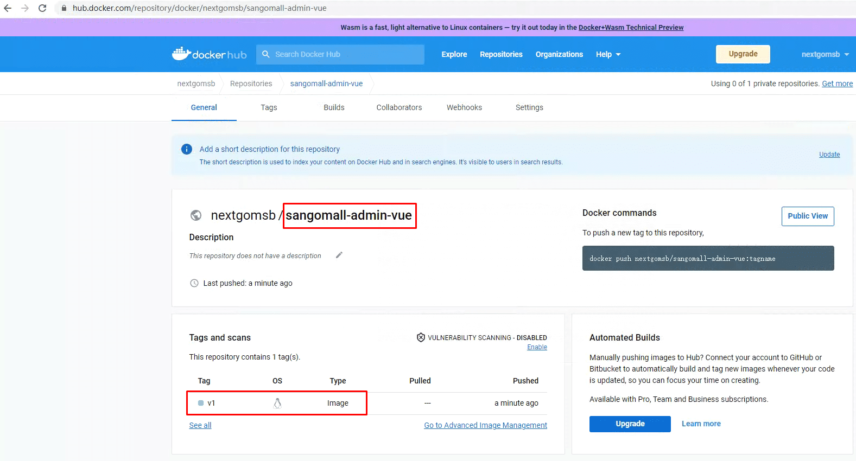Click the blue info icon in banner
This screenshot has height=461, width=856.
(187, 149)
